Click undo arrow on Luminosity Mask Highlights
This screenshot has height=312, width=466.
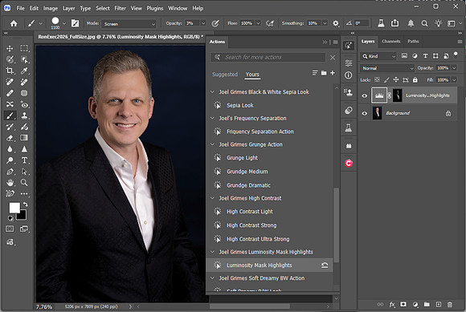coord(325,265)
